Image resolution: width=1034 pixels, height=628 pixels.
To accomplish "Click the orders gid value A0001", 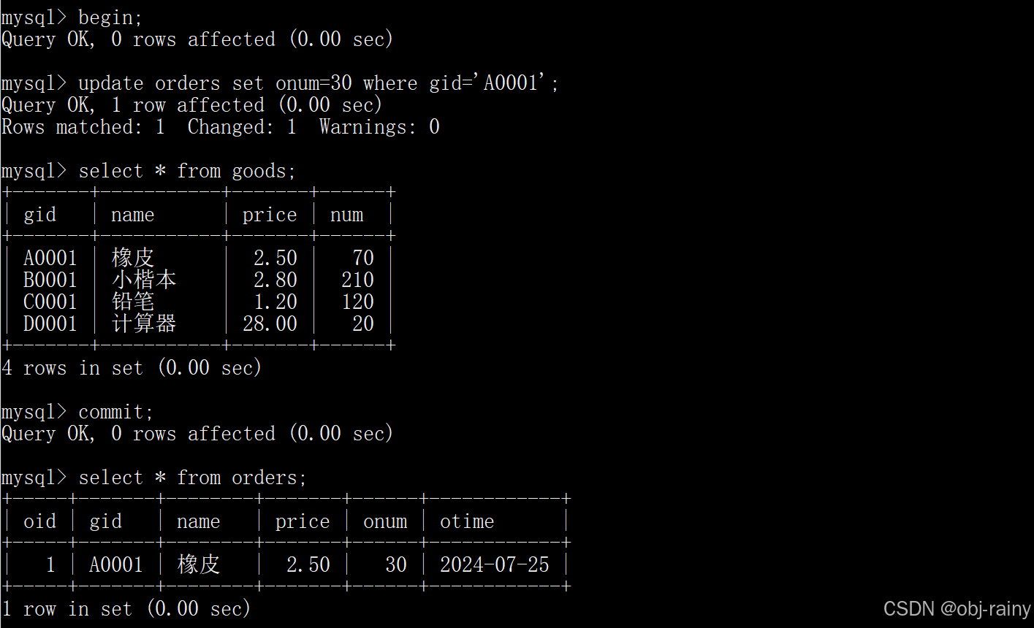I will [x=115, y=565].
